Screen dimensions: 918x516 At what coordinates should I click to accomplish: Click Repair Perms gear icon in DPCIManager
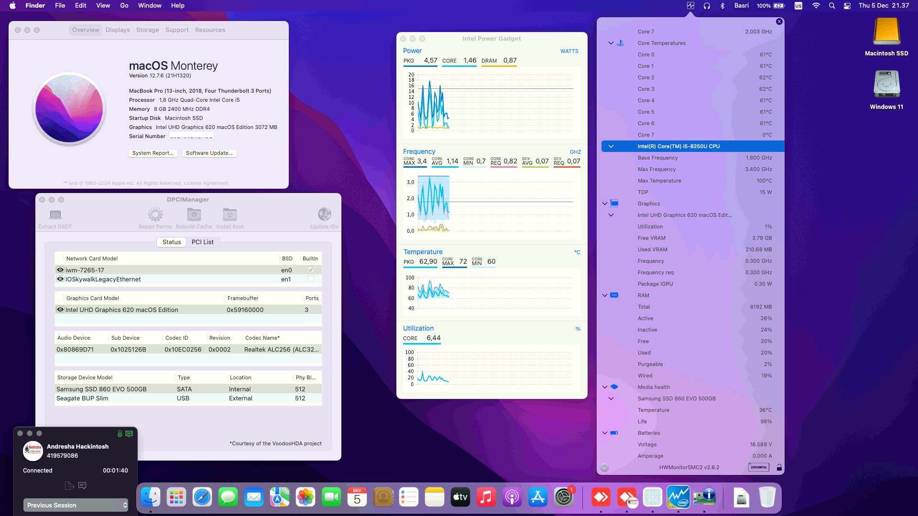(x=155, y=215)
